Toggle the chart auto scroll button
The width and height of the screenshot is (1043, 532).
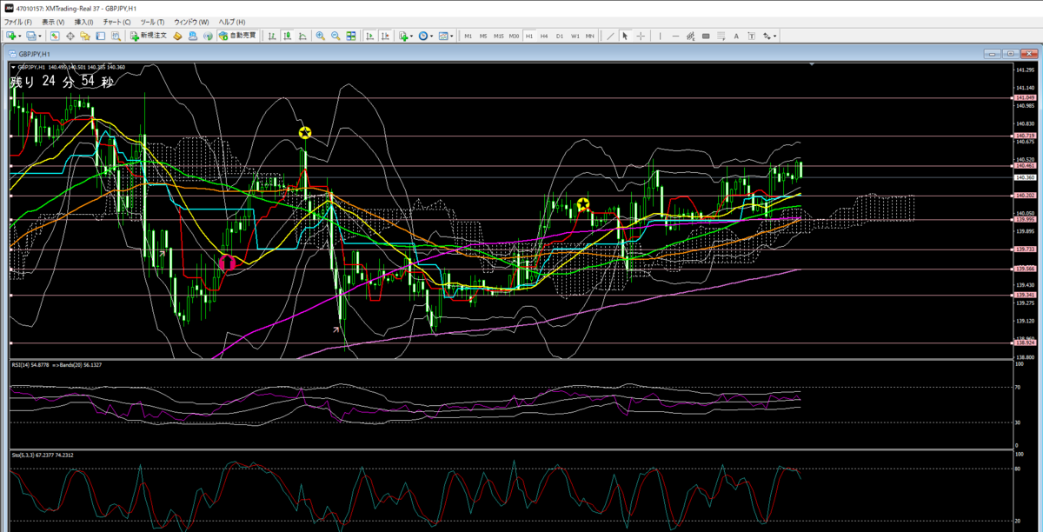[x=370, y=36]
